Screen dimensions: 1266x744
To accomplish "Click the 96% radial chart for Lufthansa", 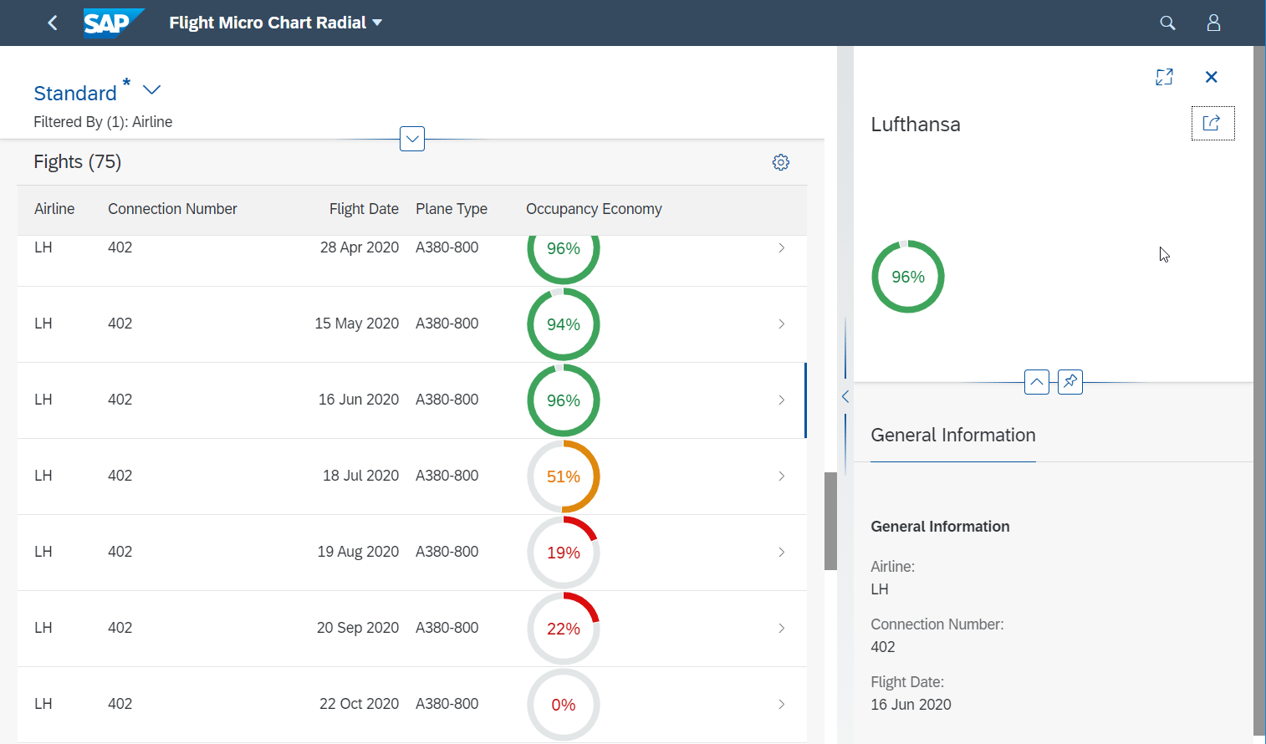I will (x=907, y=276).
